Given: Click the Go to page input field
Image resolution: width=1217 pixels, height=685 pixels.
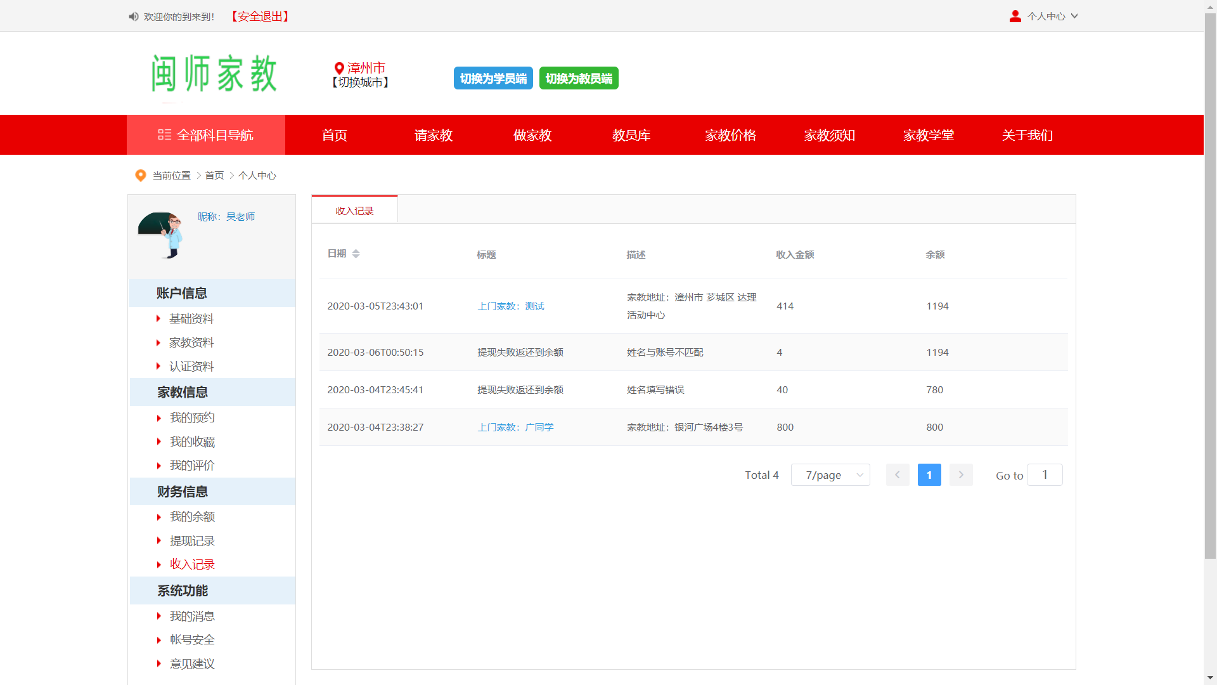Looking at the screenshot, I should pyautogui.click(x=1045, y=475).
